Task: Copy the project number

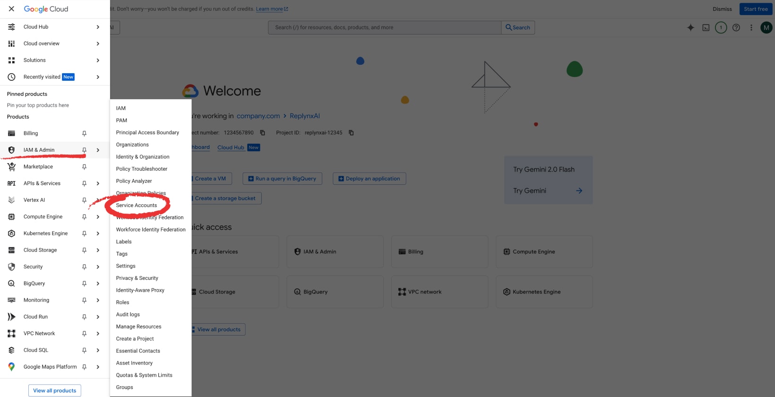Action: [262, 133]
